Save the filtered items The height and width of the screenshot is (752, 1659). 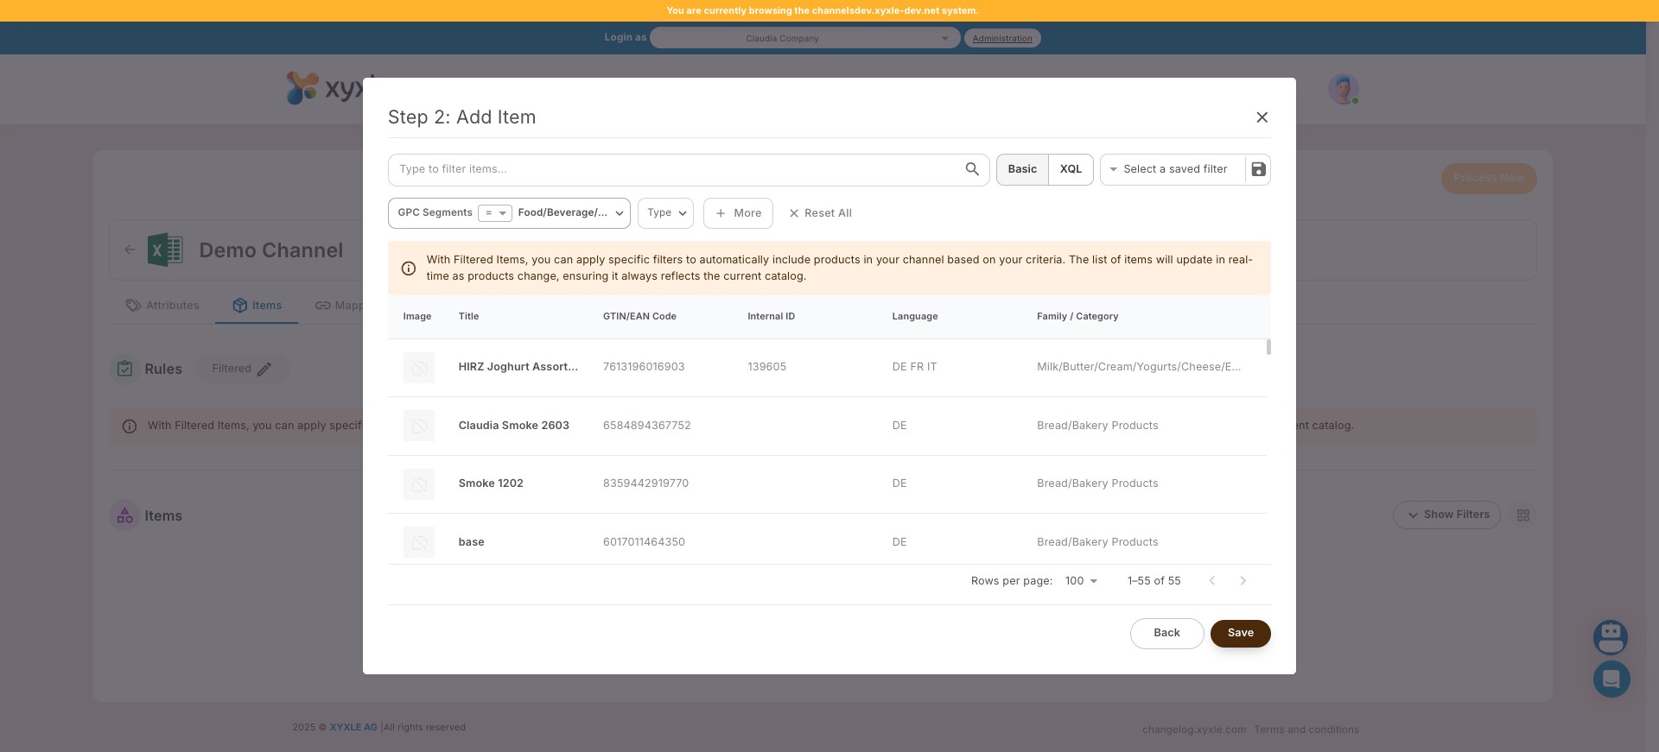click(1240, 633)
